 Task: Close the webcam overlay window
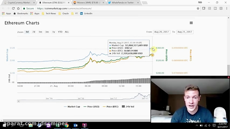(228, 77)
